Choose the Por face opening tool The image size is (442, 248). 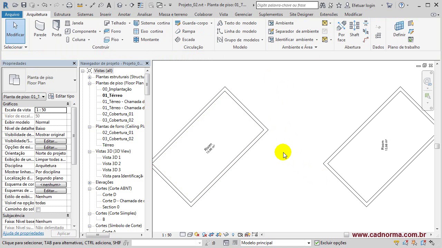(x=342, y=31)
